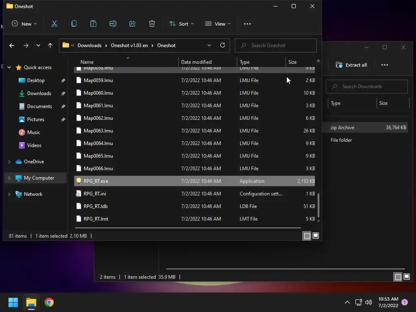Open the network tray icon
The height and width of the screenshot is (312, 416).
[358, 302]
